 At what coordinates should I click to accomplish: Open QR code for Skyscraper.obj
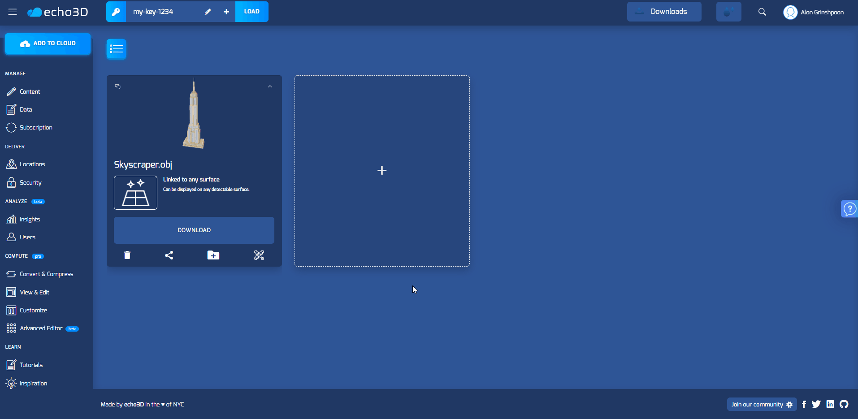click(259, 255)
